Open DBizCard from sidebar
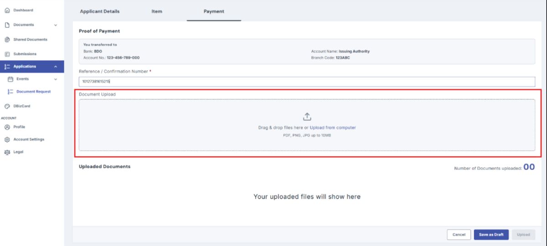The width and height of the screenshot is (547, 246). coord(22,106)
